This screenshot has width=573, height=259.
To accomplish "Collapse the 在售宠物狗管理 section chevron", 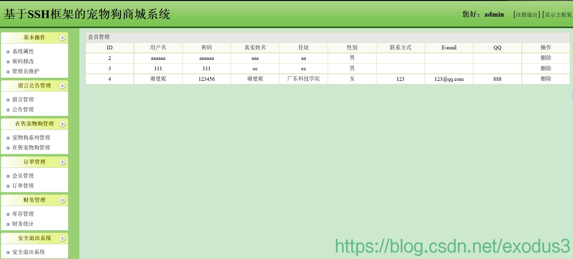I will (x=62, y=124).
